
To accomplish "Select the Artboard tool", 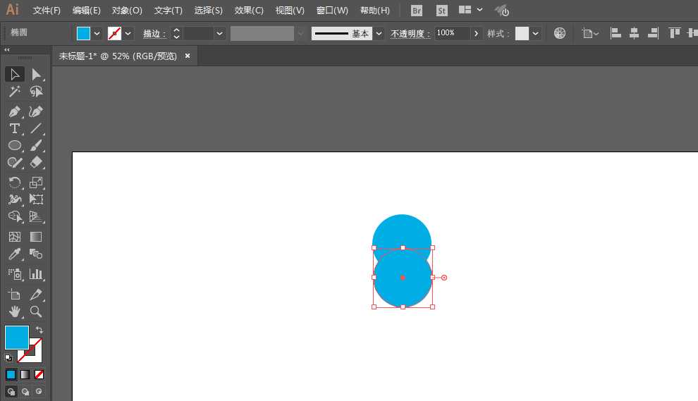I will pos(15,294).
